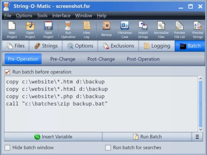
Task: Click the empty area of batch script editor
Action: pos(101,119)
